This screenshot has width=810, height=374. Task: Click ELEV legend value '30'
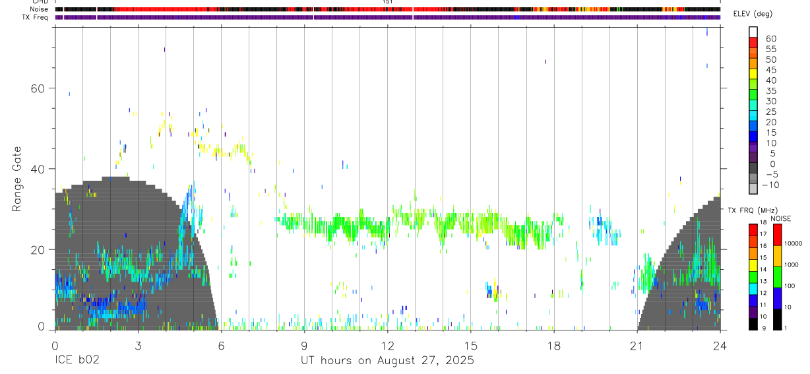click(770, 101)
